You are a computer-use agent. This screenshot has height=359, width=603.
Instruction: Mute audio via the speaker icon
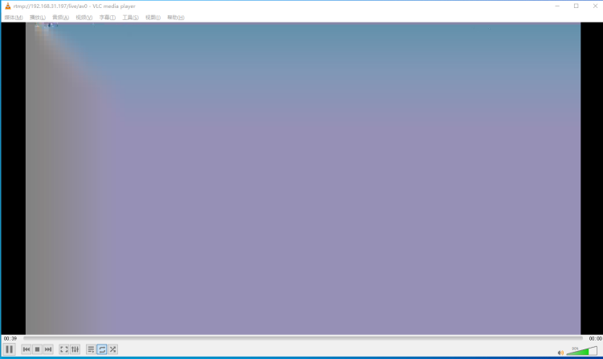(x=560, y=353)
